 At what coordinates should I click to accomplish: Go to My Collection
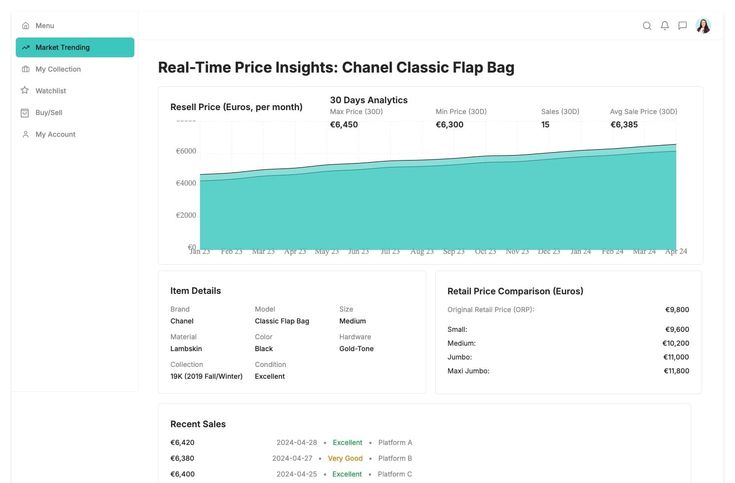(75, 69)
